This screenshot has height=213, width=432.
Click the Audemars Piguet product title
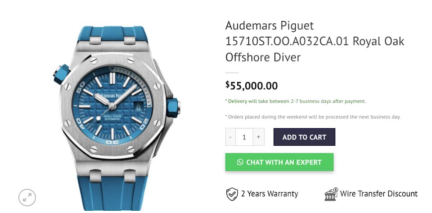(315, 41)
